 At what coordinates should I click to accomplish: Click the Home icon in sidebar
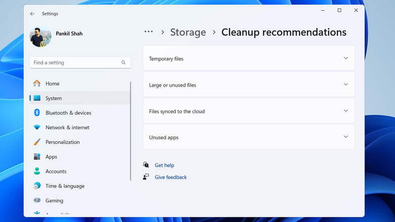pos(37,84)
